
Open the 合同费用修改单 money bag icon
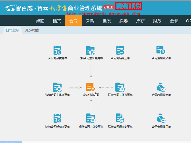click(x=161, y=87)
